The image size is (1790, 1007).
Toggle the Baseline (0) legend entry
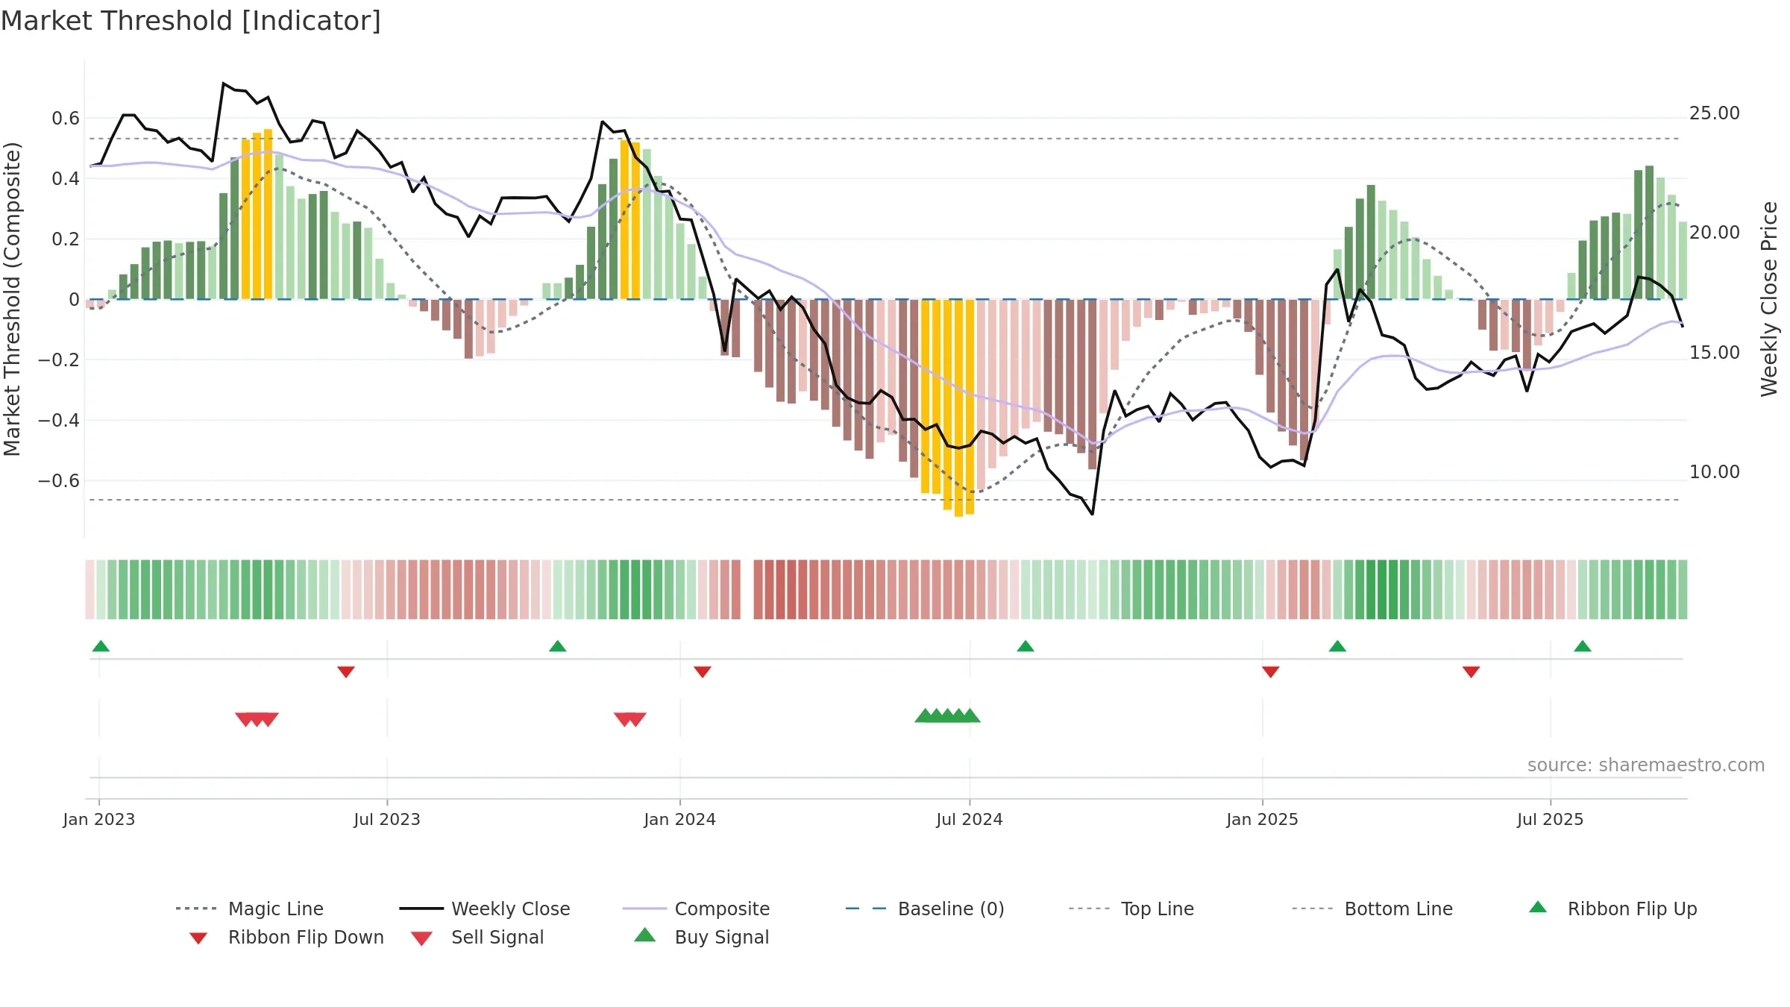click(925, 909)
